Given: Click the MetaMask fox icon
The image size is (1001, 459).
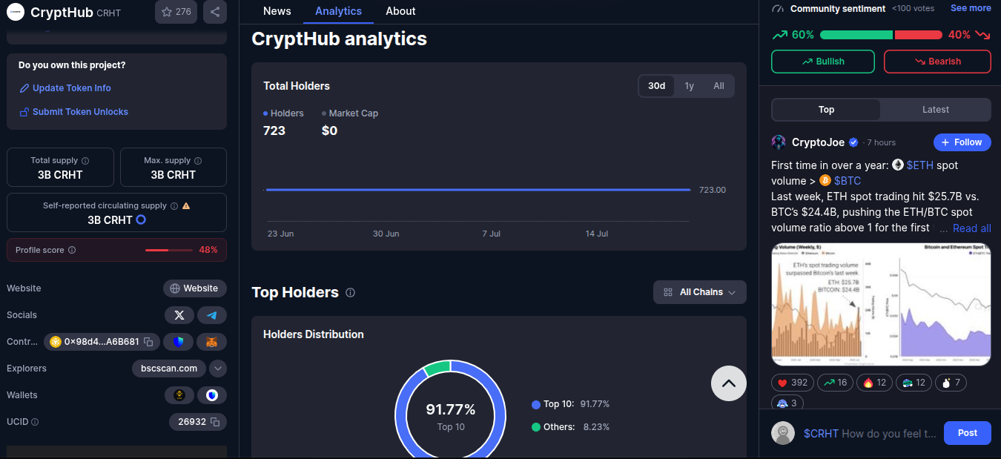Looking at the screenshot, I should 212,342.
